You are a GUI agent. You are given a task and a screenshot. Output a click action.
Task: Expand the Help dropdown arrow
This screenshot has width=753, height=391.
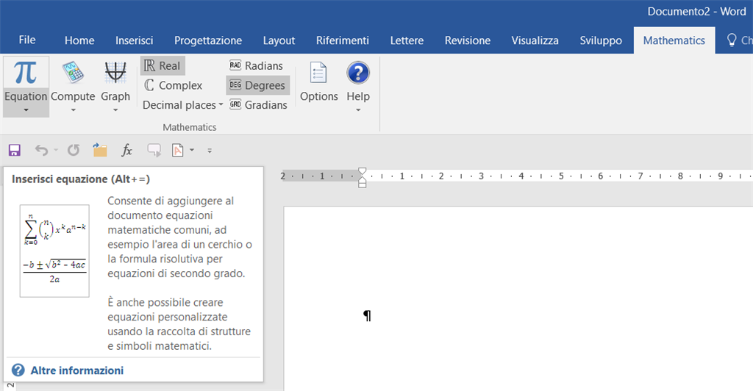coord(358,110)
